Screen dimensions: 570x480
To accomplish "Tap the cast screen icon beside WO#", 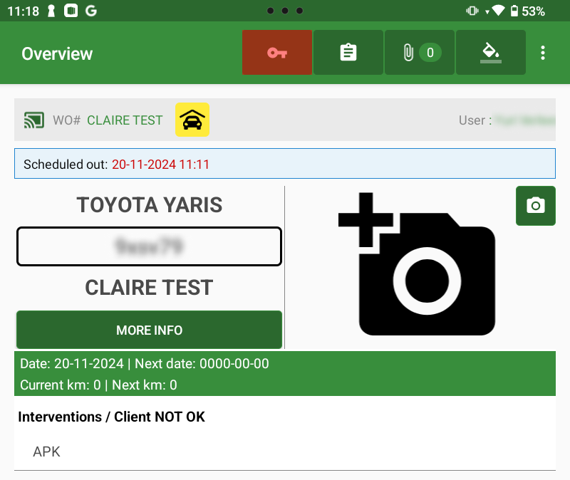I will (x=33, y=120).
